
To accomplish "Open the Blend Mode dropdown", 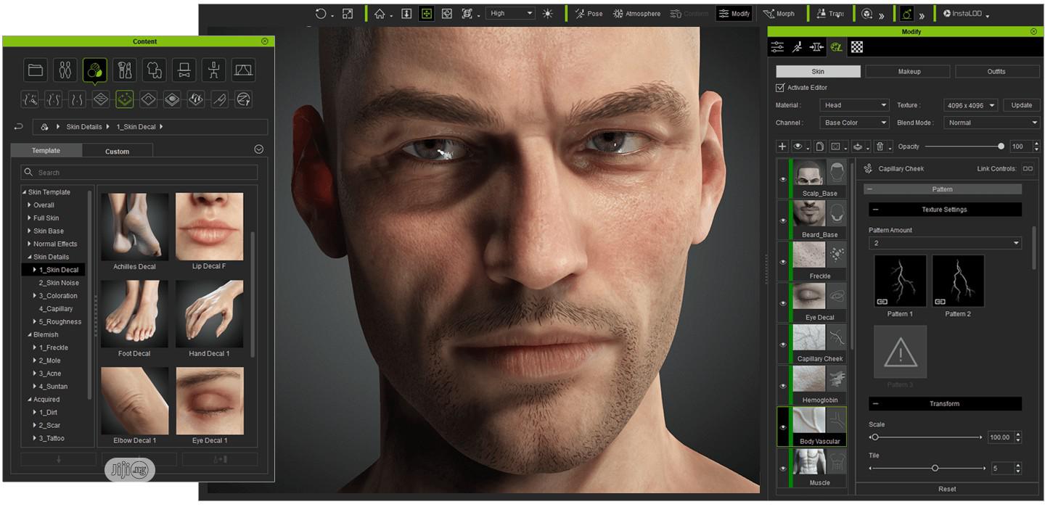I will click(x=992, y=123).
